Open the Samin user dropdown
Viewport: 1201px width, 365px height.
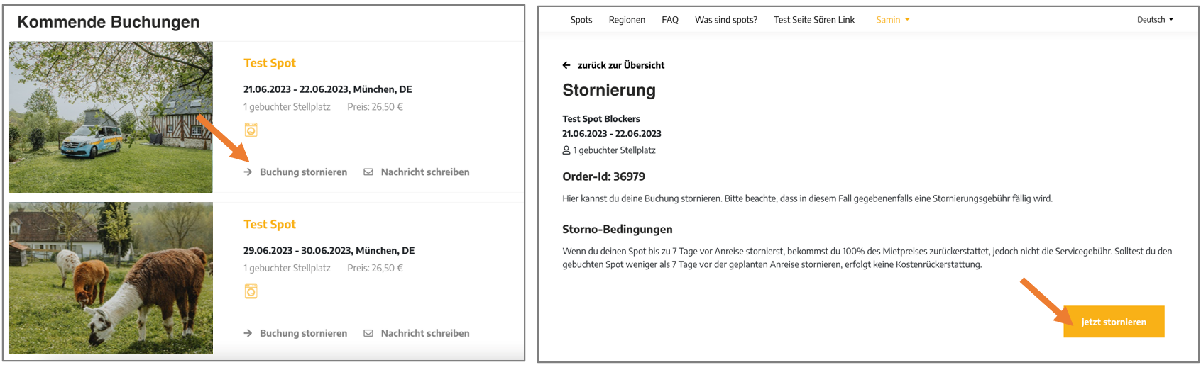[x=892, y=20]
